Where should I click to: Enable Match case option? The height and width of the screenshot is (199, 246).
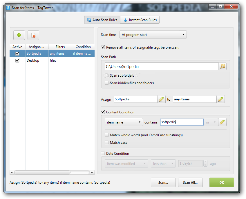click(107, 142)
